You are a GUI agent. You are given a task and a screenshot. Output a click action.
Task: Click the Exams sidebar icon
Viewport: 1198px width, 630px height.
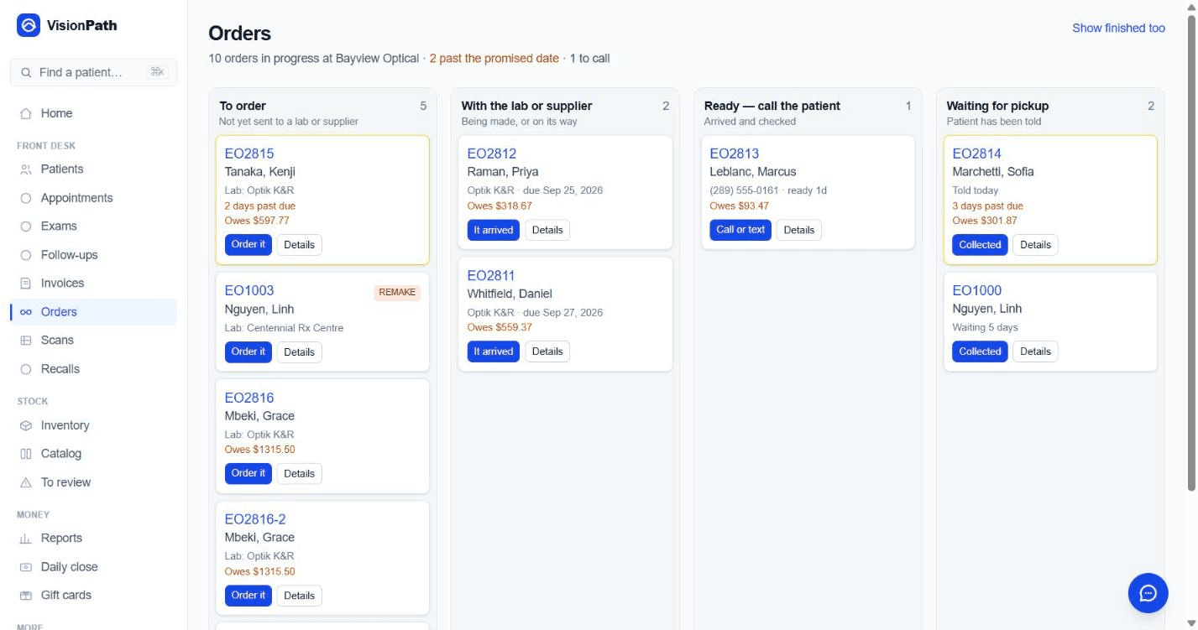pos(26,226)
